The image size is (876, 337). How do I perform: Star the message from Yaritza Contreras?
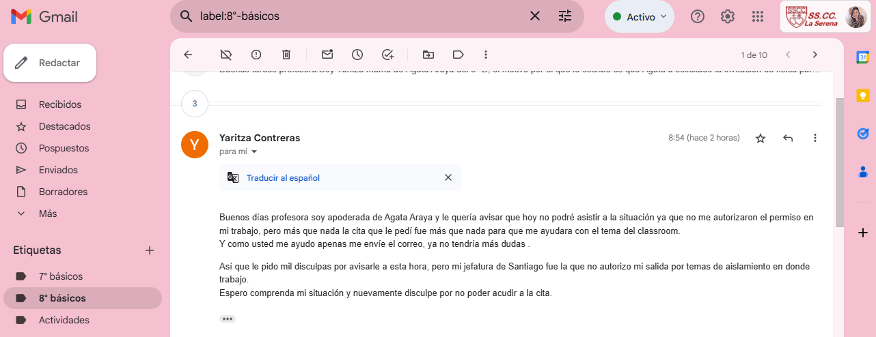(761, 138)
